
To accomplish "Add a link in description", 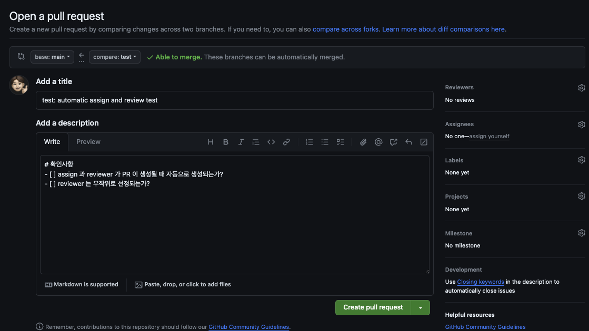I will tap(286, 142).
